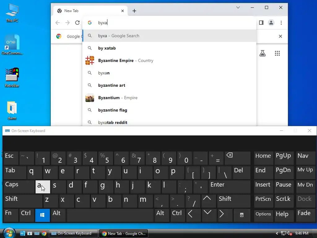Choose the 'byxa - Google Search' suggestion
The width and height of the screenshot is (317, 238).
tap(169, 36)
